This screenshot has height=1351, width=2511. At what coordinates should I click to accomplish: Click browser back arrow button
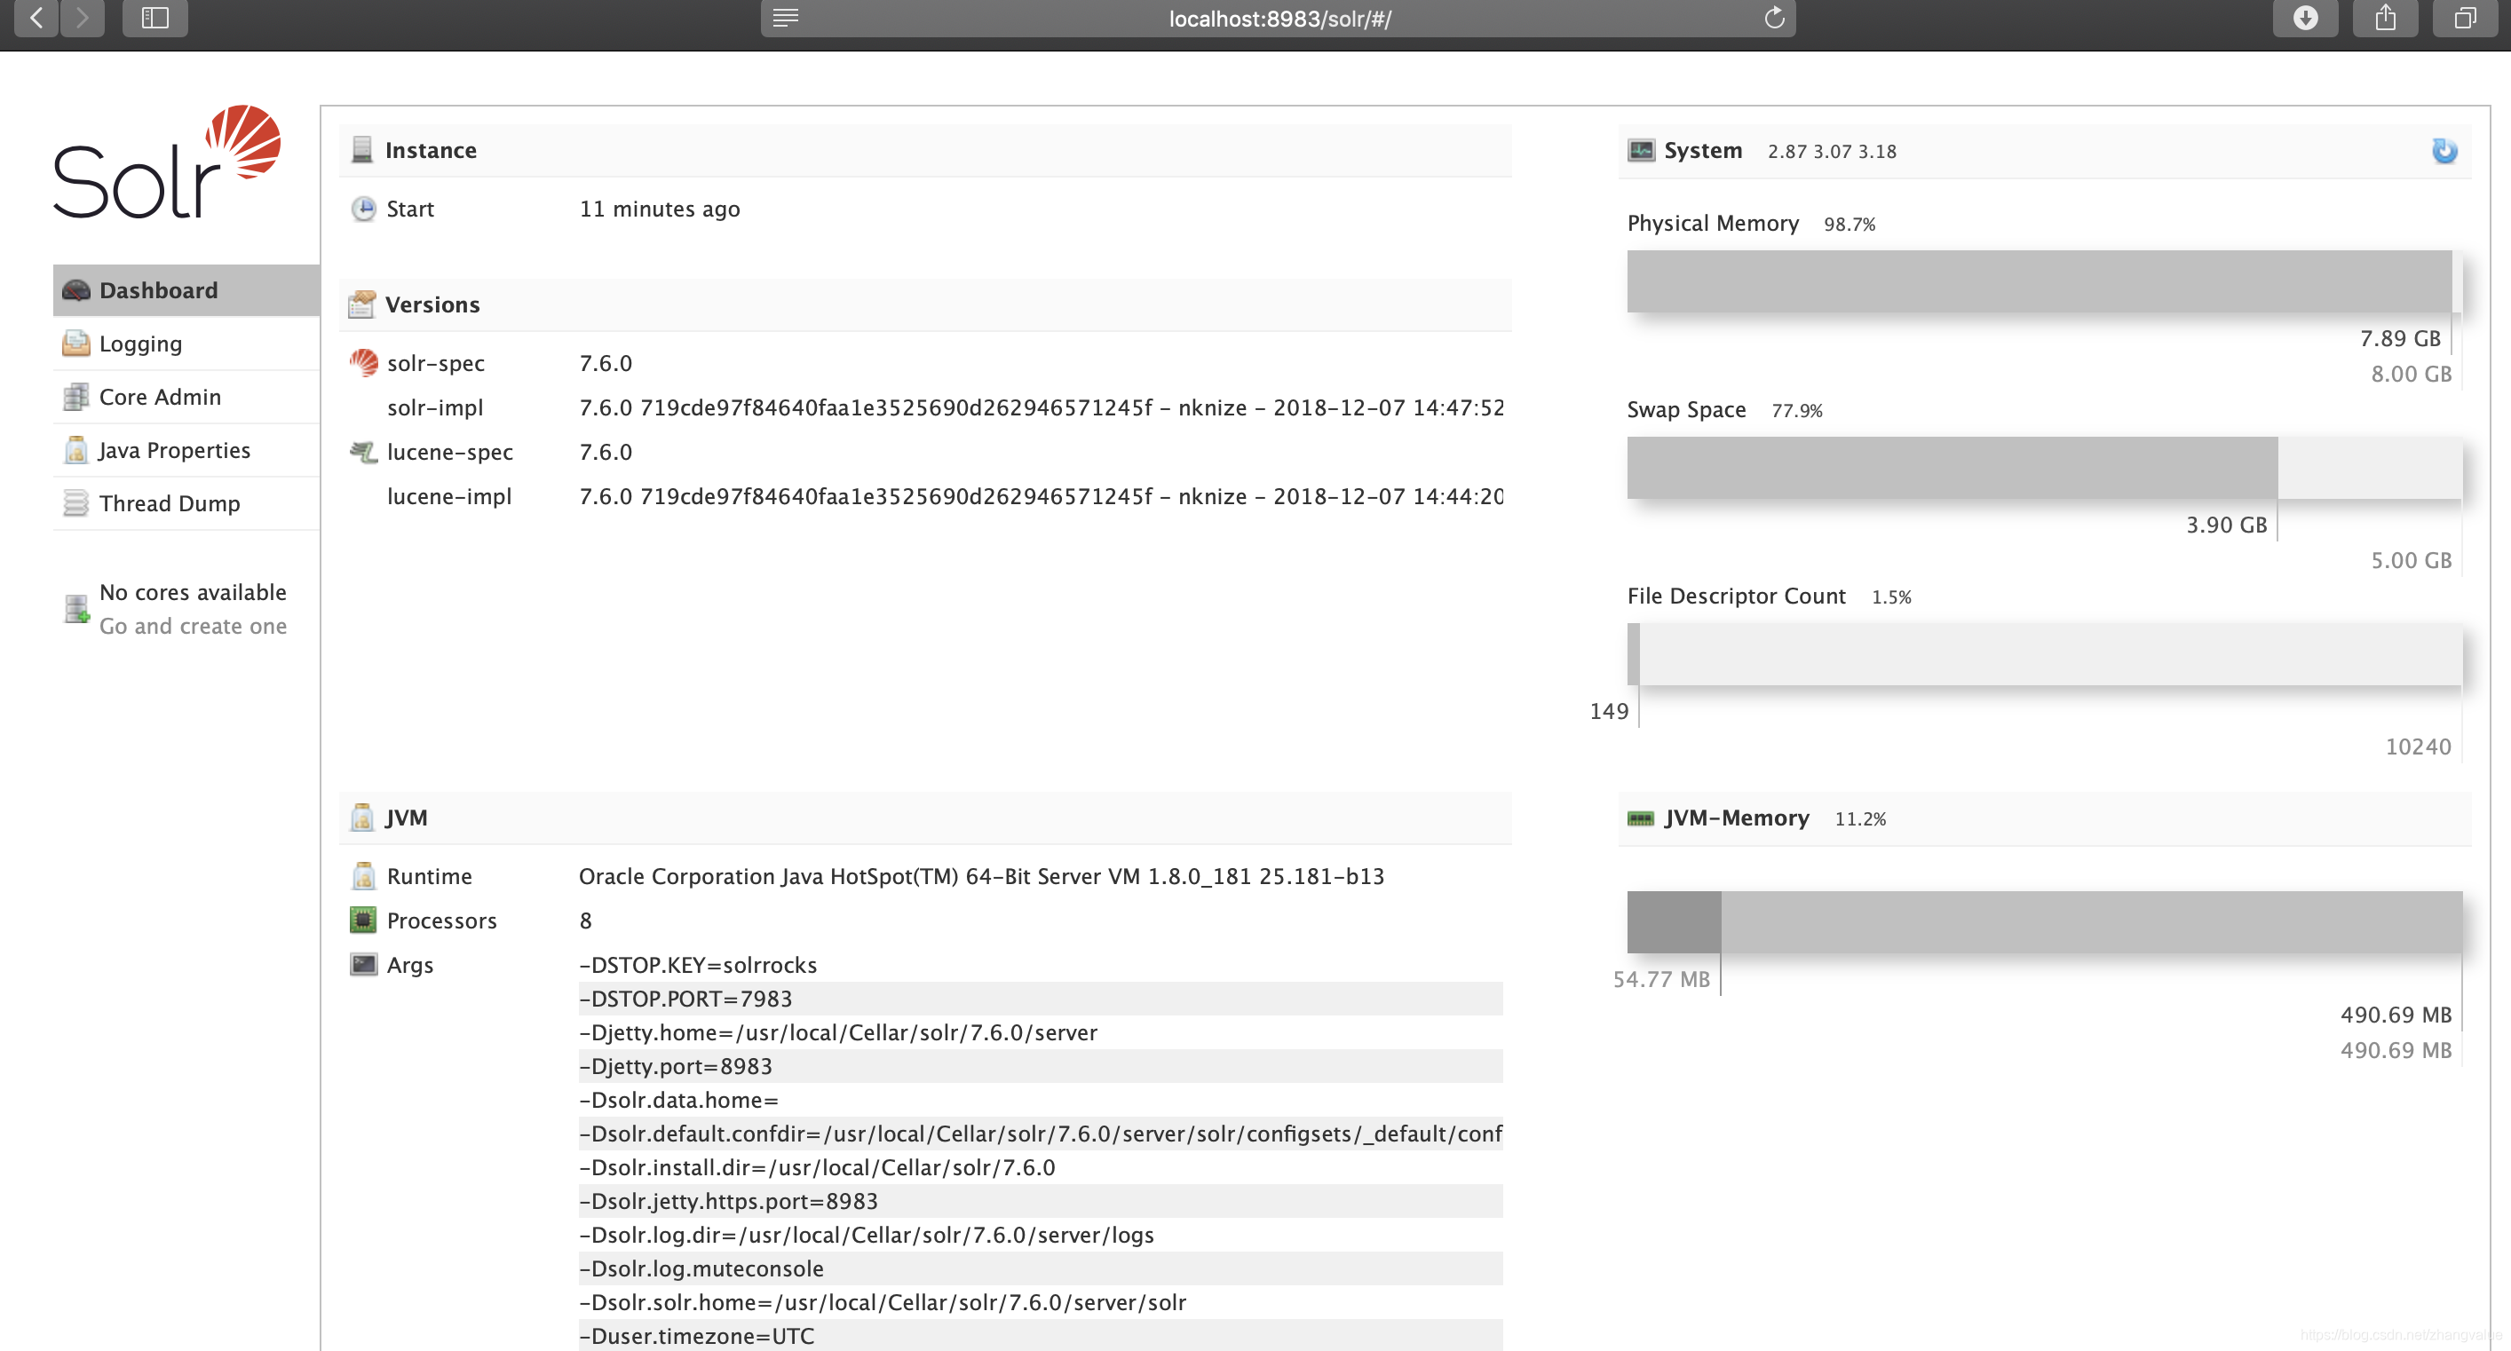(x=36, y=18)
